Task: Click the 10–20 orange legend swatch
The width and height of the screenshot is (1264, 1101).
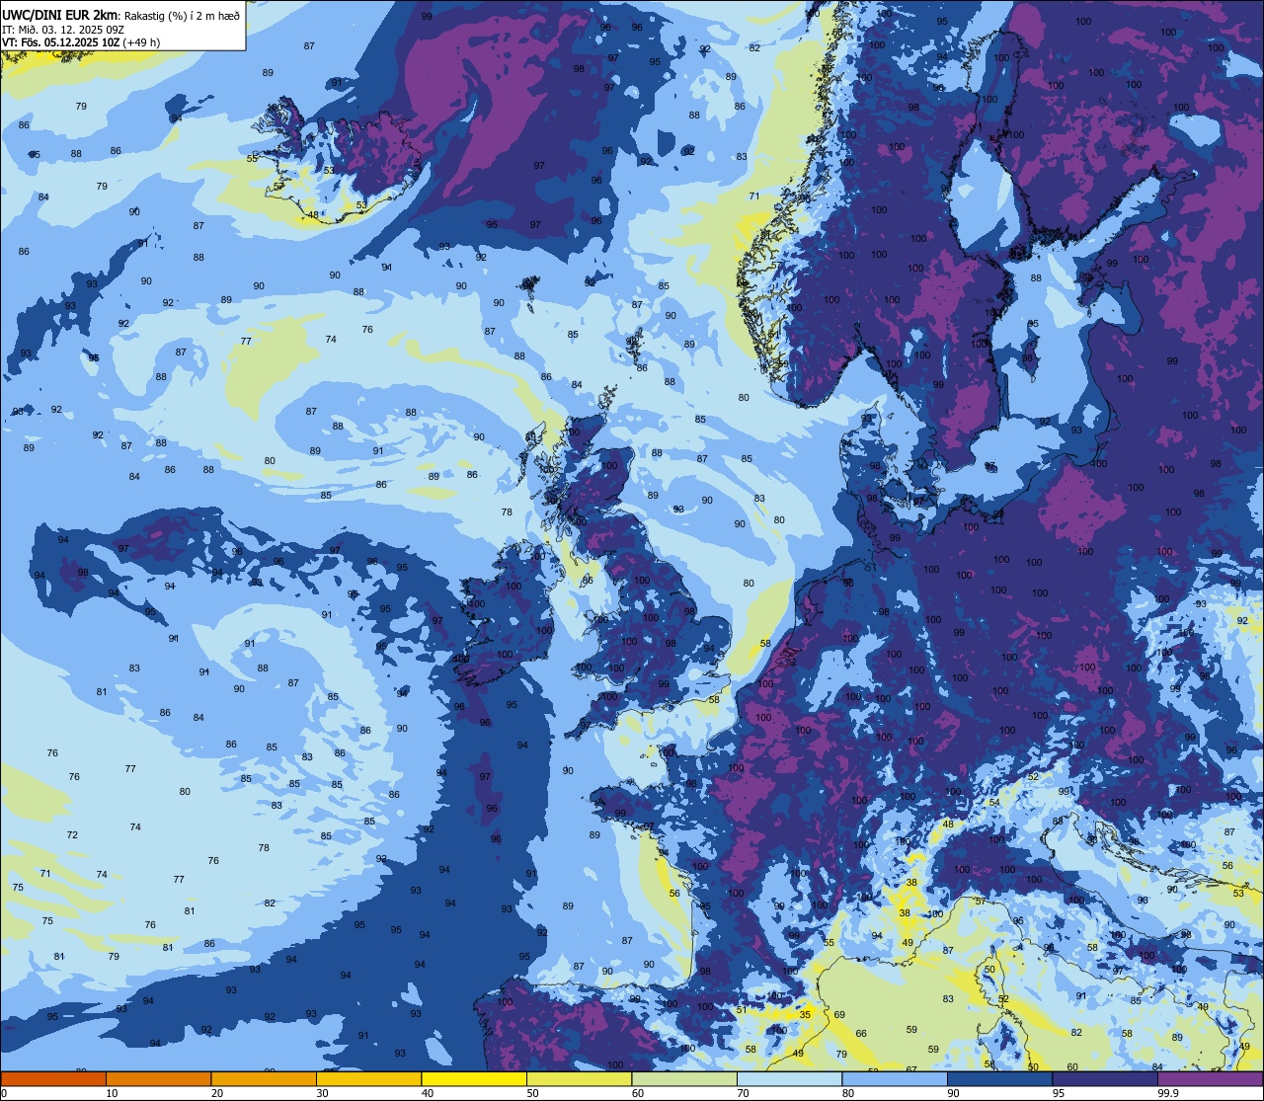Action: (158, 1078)
